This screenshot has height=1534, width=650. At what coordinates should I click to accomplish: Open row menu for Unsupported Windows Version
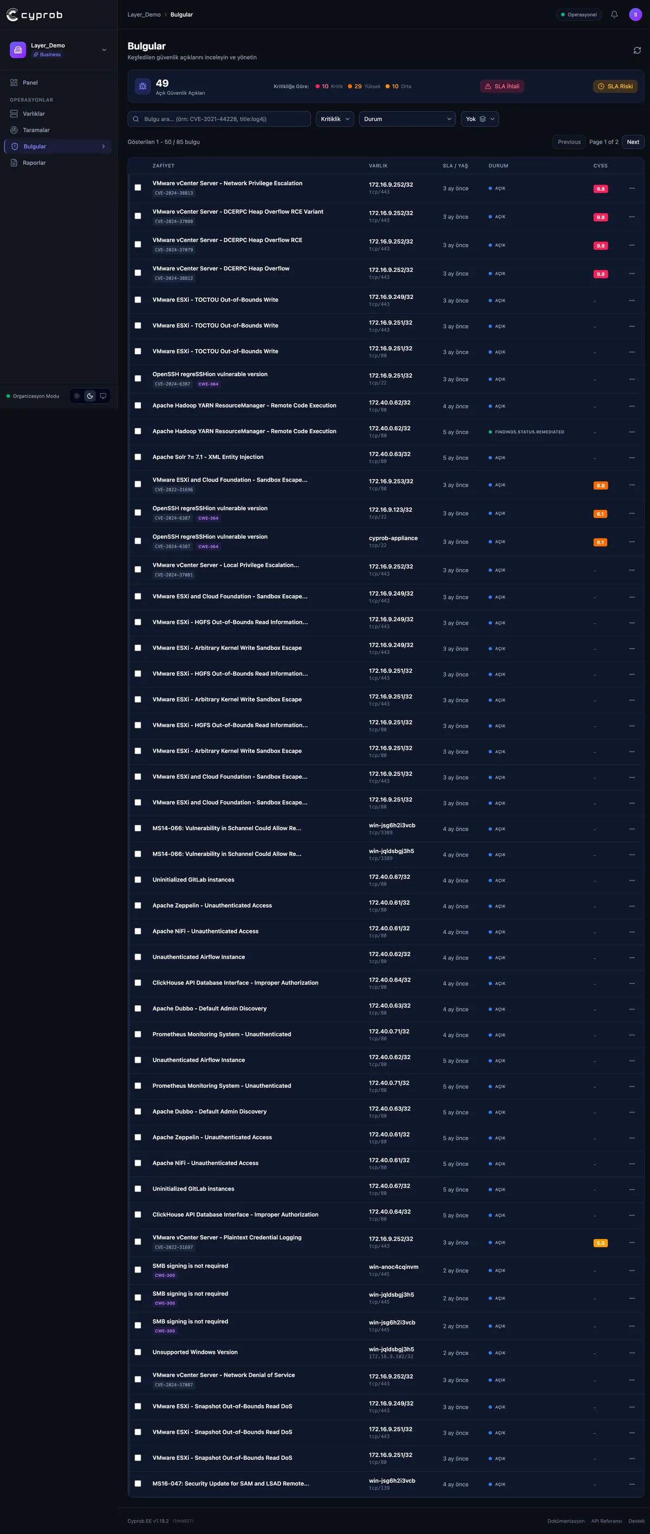pos(632,1353)
